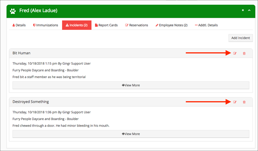258x151 pixels.
Task: Expand View More under Bit Human
Action: [131, 85]
